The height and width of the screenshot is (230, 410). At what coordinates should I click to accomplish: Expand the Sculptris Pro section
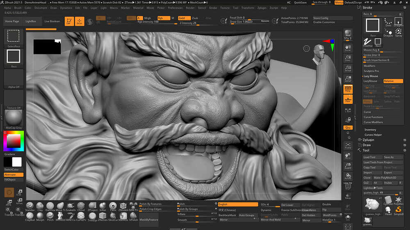(x=371, y=71)
